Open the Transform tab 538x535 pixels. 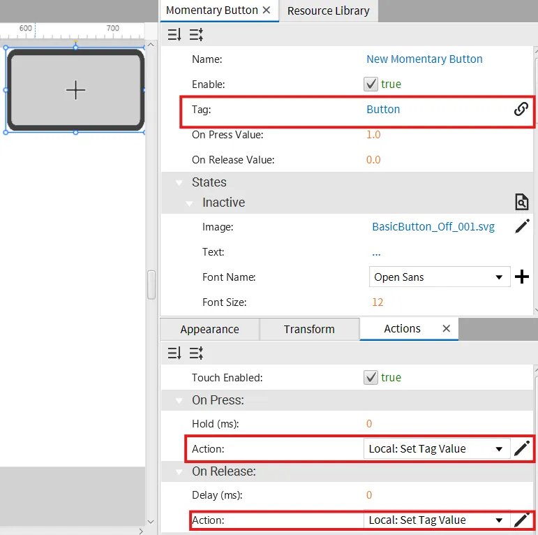309,329
